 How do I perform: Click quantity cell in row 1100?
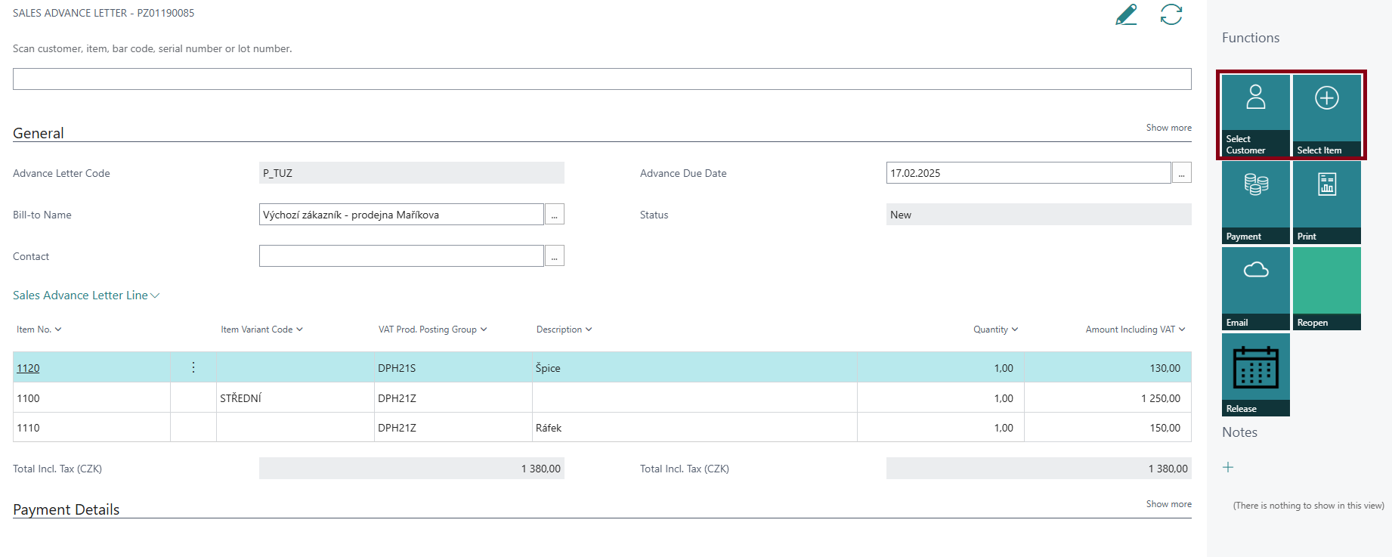941,398
